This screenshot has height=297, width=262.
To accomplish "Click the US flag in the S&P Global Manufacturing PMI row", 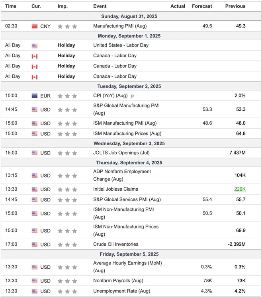I will tap(35, 109).
